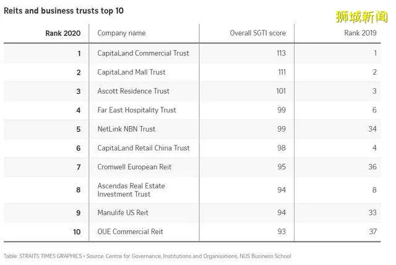Click the Overall SGTI score header
This screenshot has height=265, width=396.
click(257, 33)
